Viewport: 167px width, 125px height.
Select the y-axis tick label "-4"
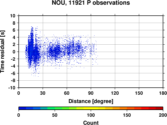click(13, 66)
